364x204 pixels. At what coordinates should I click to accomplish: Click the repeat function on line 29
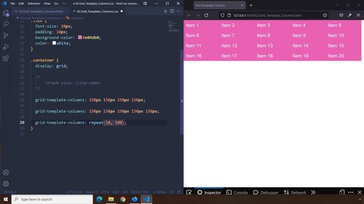(96, 122)
